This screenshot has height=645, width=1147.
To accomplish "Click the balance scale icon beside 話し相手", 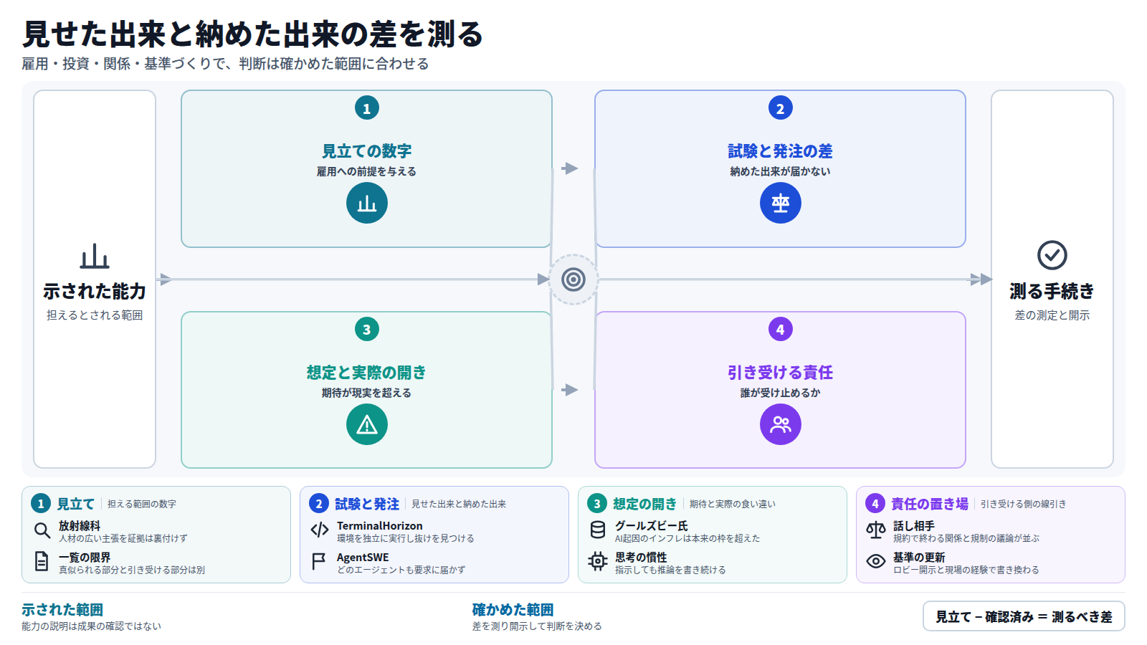I will pos(876,530).
